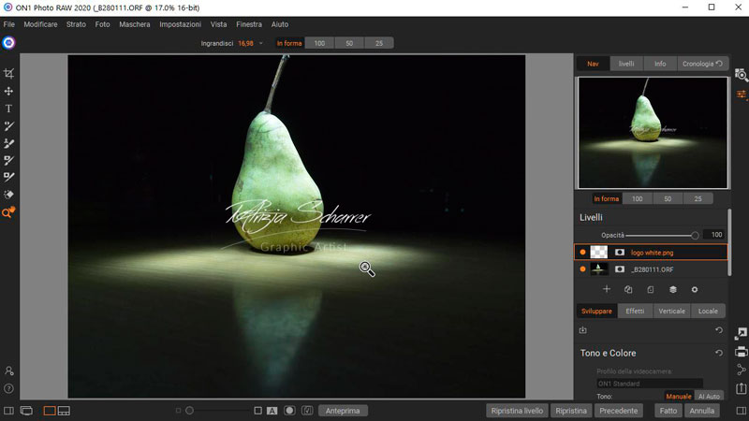Click the mask icon of _B280111.ORF layer
This screenshot has width=749, height=421.
tap(620, 269)
